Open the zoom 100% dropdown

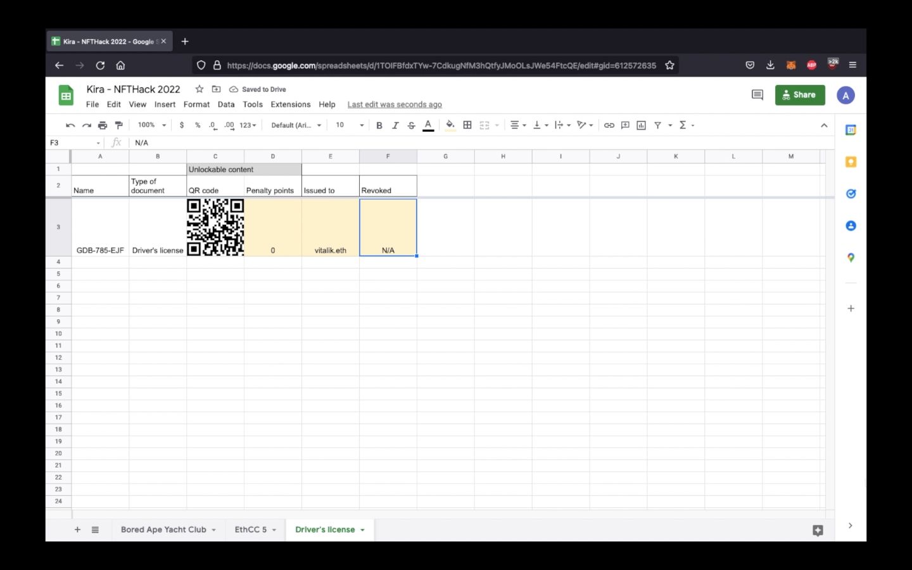point(152,125)
